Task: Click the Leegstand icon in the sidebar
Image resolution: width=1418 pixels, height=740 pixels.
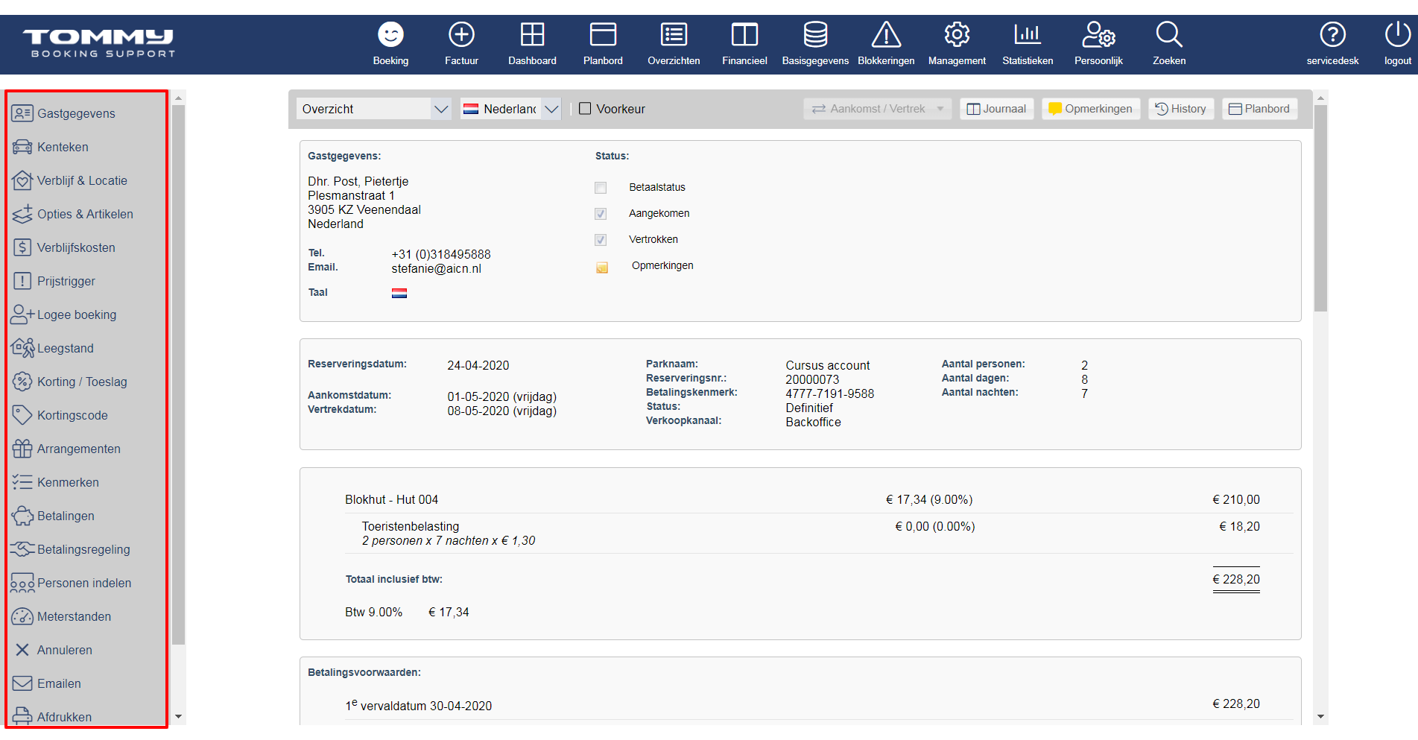Action: [22, 348]
